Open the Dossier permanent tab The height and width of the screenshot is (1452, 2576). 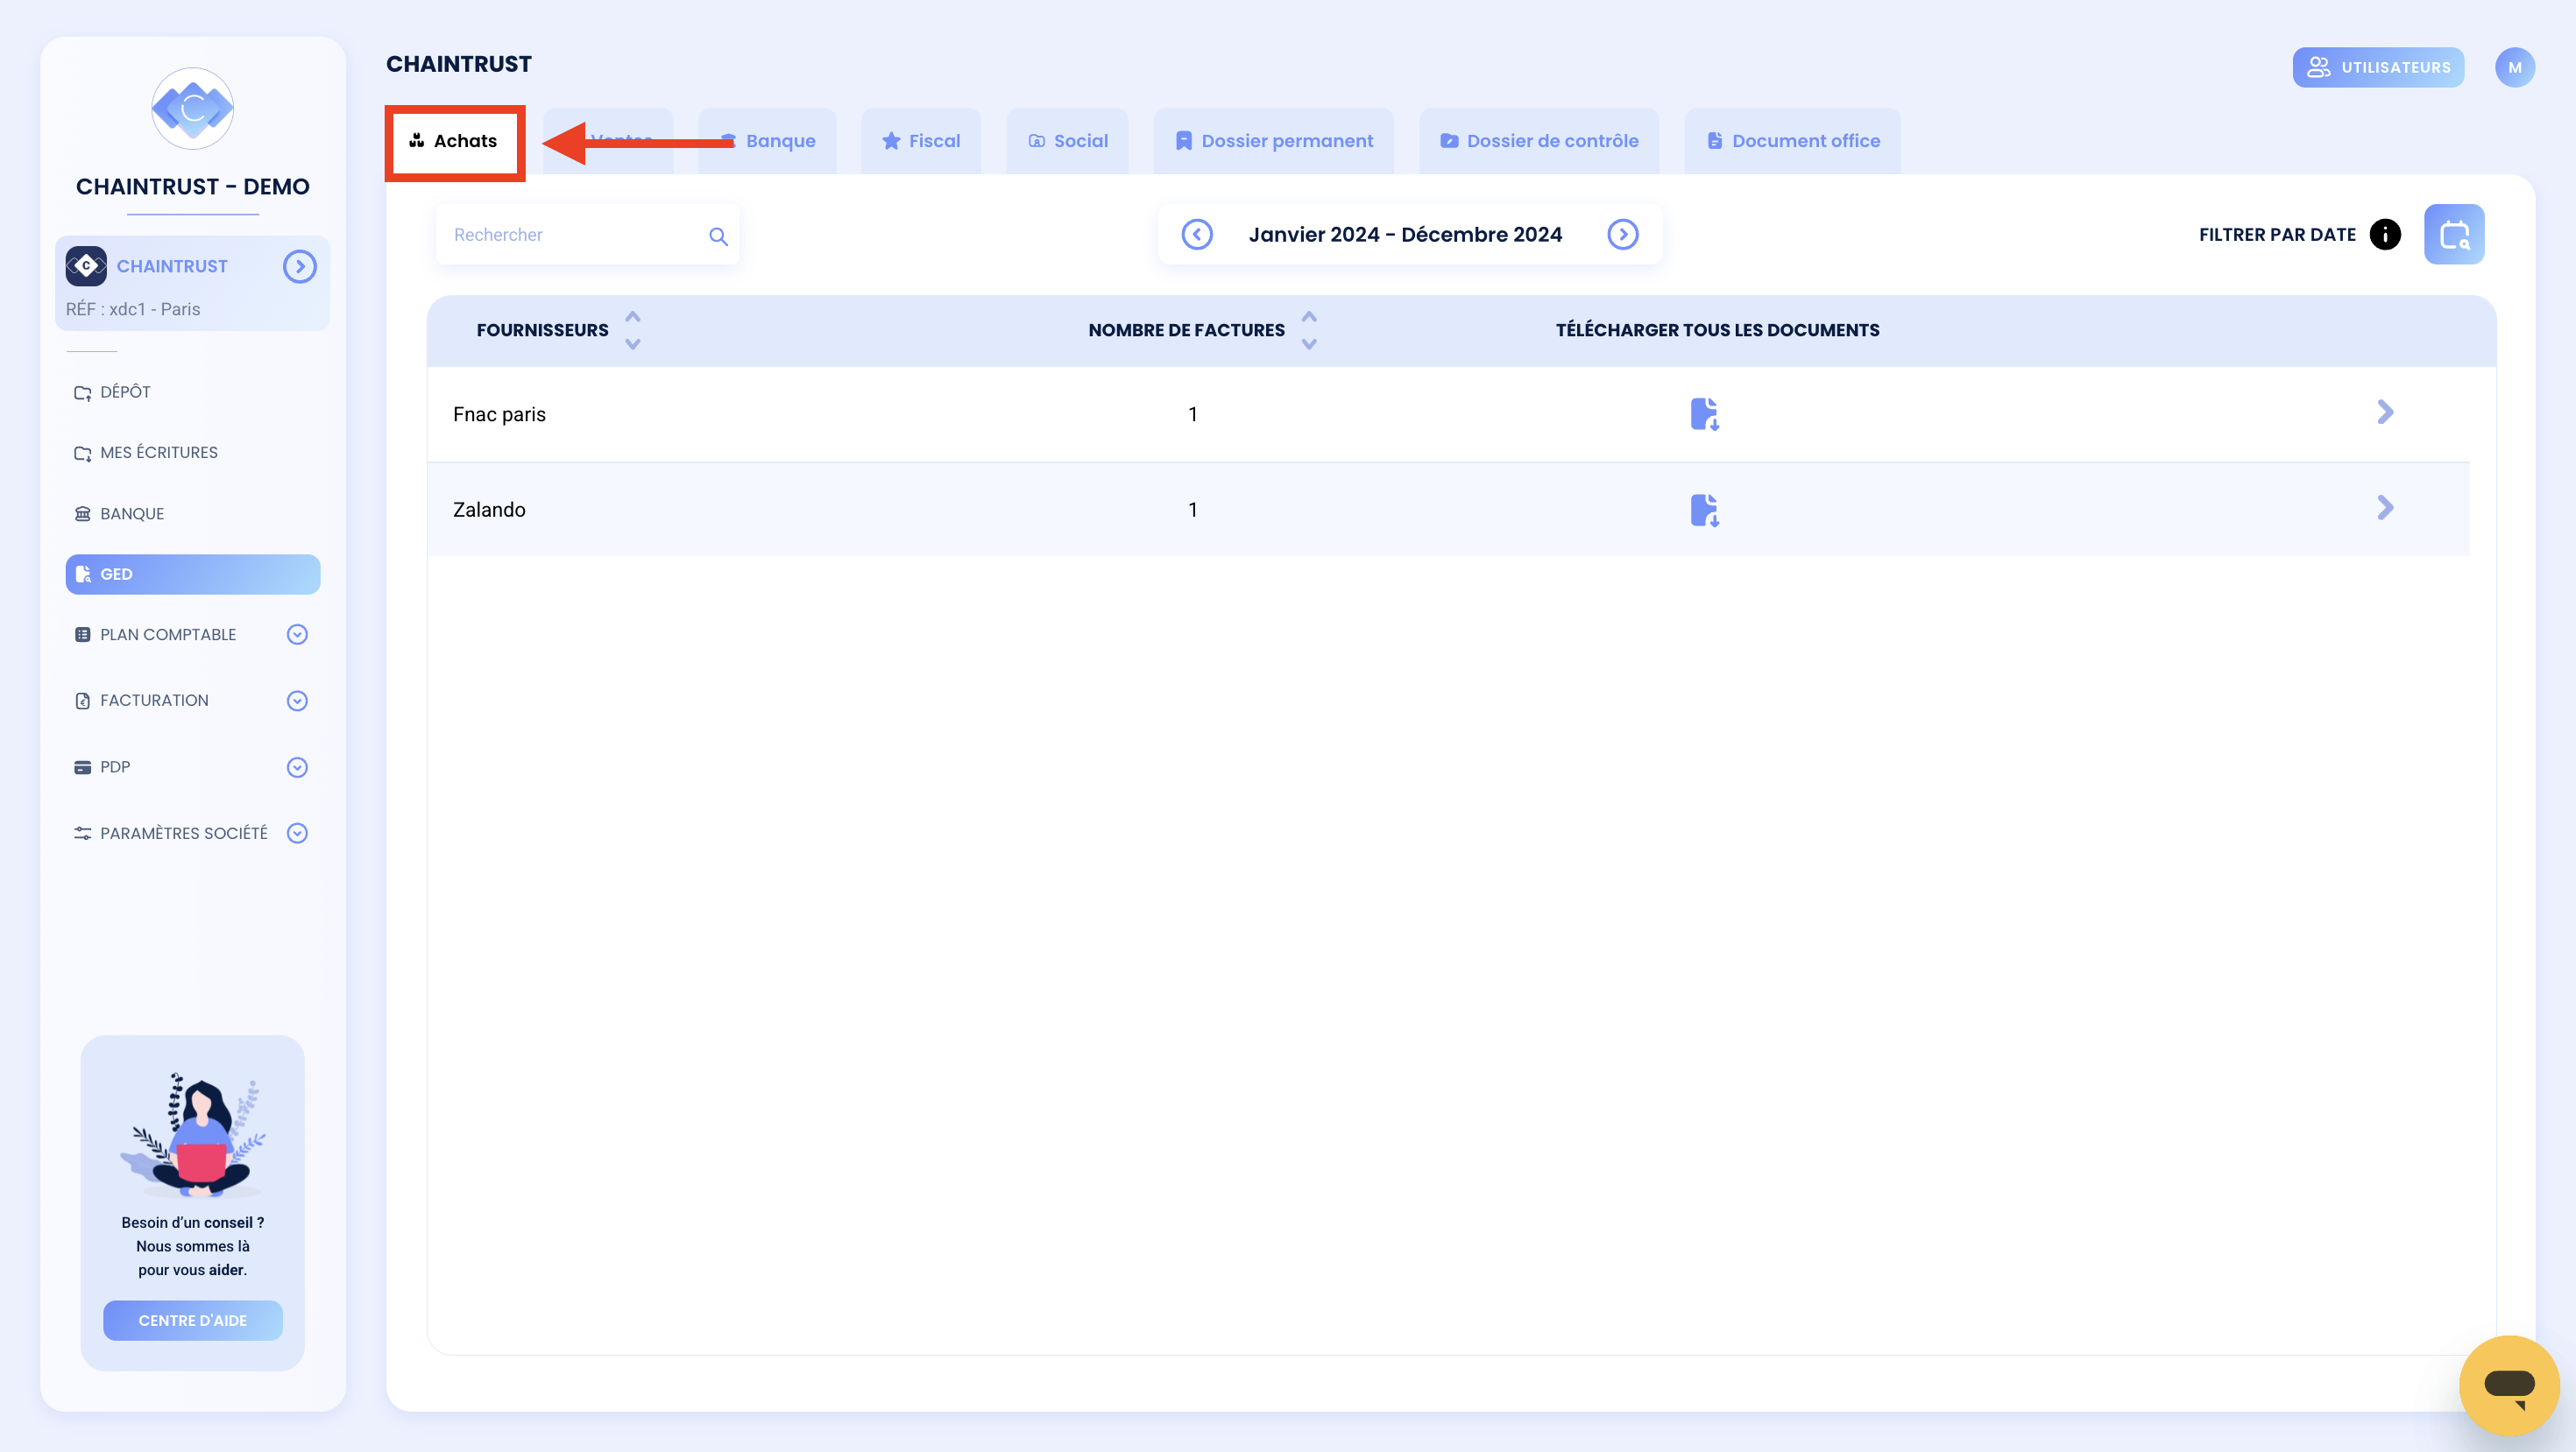[1274, 141]
